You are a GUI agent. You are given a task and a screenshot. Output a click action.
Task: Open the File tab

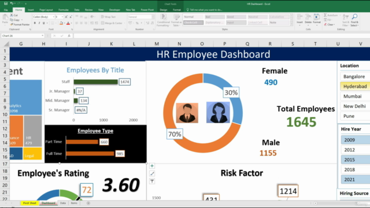point(6,10)
